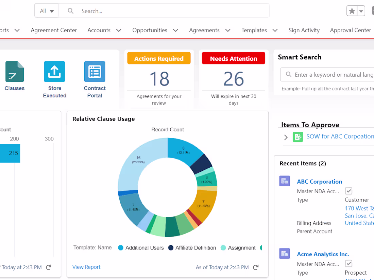Screen dimensions: 374x280
Task: Click the favorites star icon
Action: coord(352,11)
